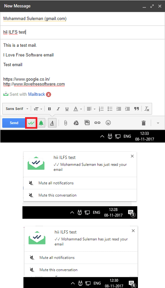Remove formatting with Tx icon
The height and width of the screenshot is (288, 165).
click(x=147, y=109)
